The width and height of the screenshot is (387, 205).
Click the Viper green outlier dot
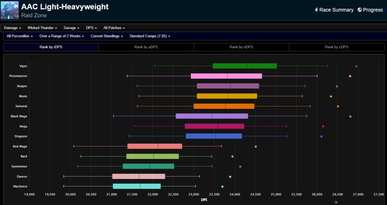click(356, 66)
